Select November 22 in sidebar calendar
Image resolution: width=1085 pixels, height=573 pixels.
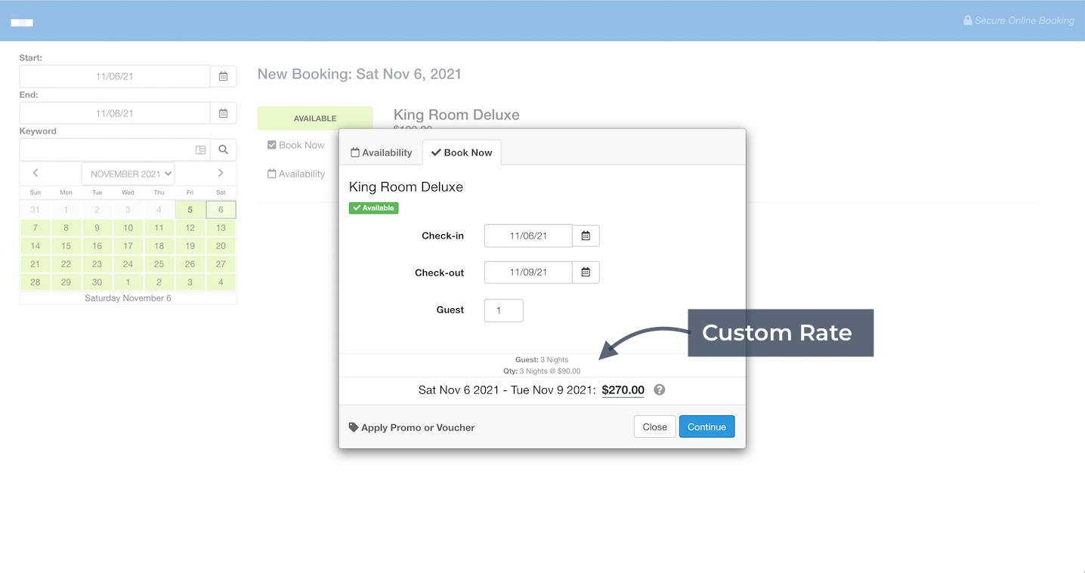click(x=66, y=264)
